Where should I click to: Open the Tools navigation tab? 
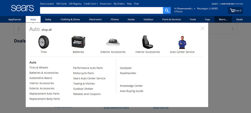(193, 19)
